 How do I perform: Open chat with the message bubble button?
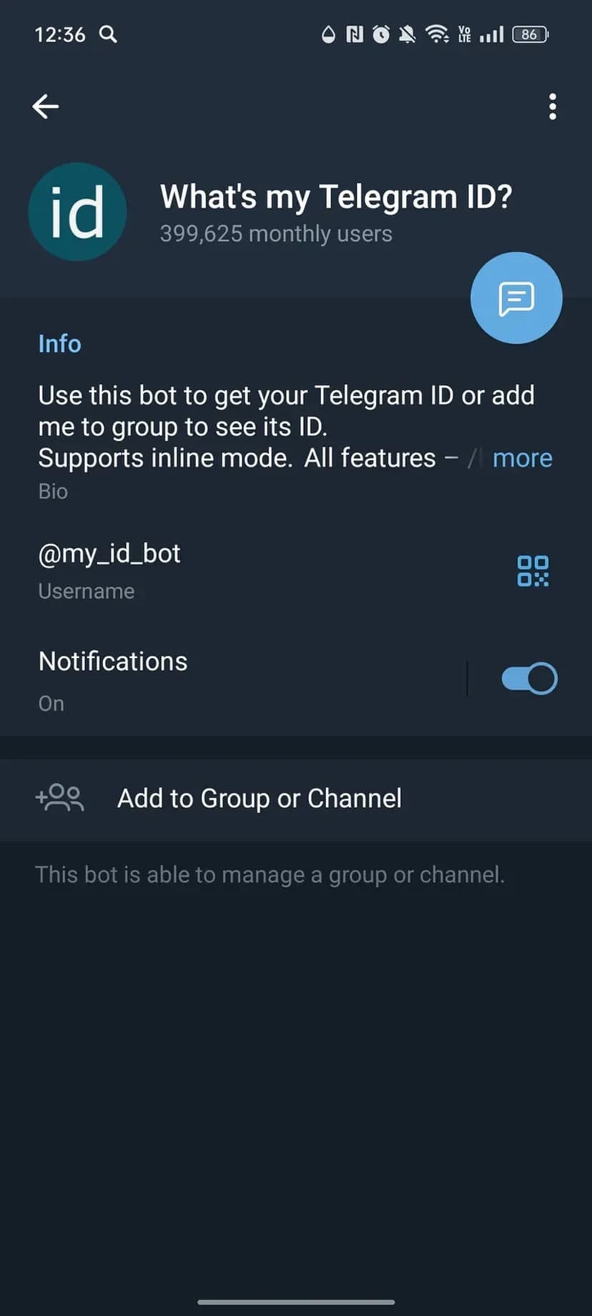tap(516, 298)
